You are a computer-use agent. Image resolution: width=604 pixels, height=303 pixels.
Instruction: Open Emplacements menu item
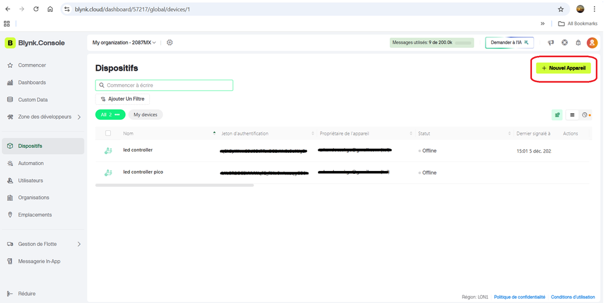35,215
